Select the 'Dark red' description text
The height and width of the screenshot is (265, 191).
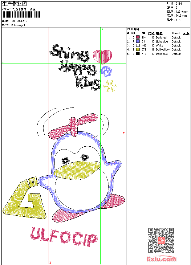click(x=161, y=38)
